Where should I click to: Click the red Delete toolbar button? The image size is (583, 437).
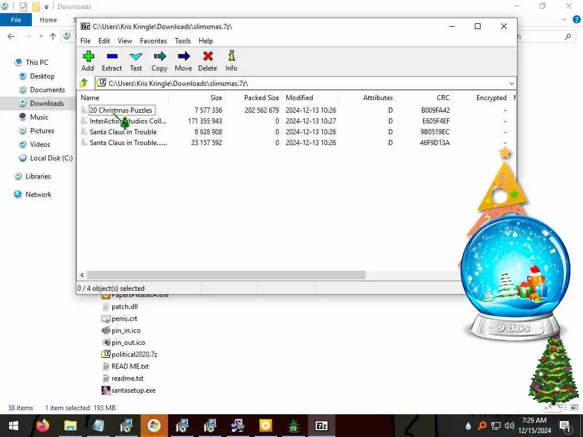point(207,61)
